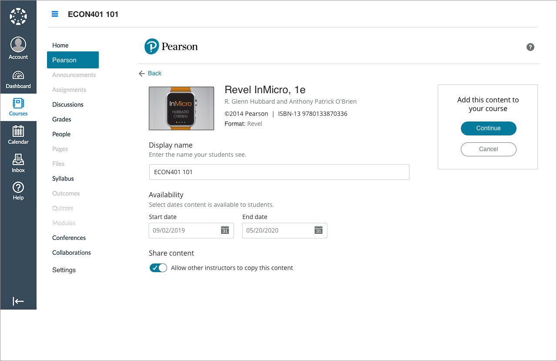Screen dimensions: 557x361
Task: Open Discussions in course menu
Action: coord(68,105)
